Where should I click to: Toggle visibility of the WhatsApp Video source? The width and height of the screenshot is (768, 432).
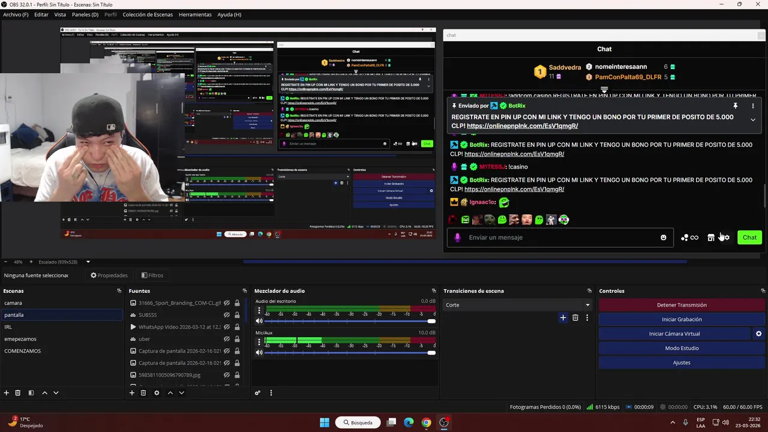[227, 327]
